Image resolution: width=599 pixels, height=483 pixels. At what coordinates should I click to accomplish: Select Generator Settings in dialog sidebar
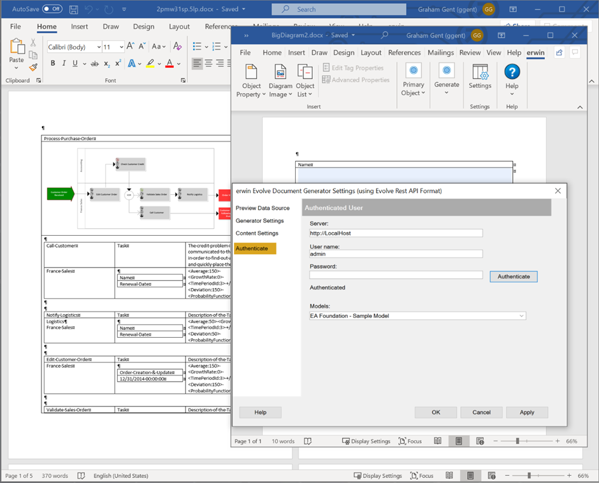click(260, 220)
